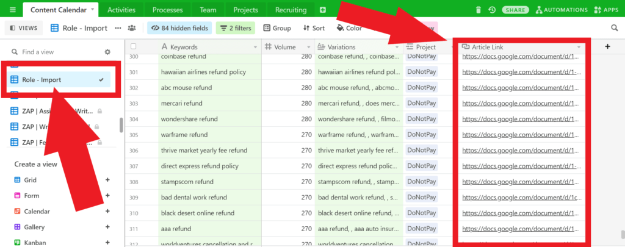
Task: Click the view sidebar scrollbar
Action: [x=121, y=125]
